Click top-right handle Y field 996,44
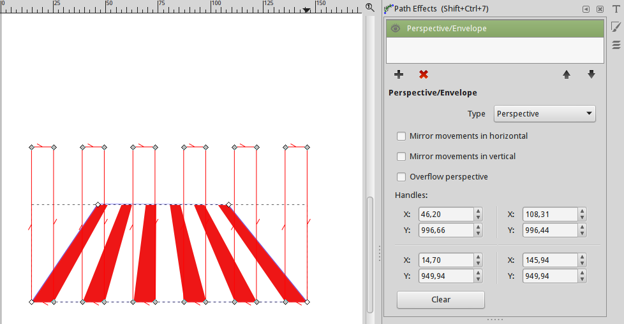Image resolution: width=624 pixels, height=324 pixels. (x=549, y=230)
